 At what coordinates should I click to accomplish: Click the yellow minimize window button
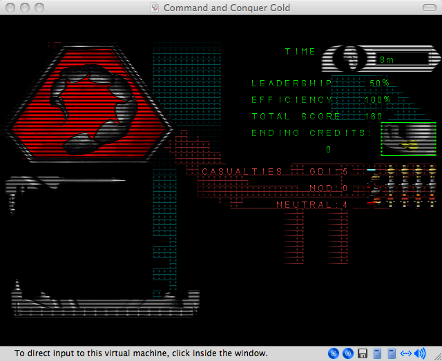(25, 8)
